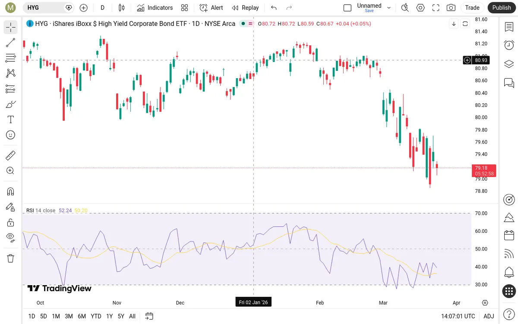Open the alerts panel clock icon
Image resolution: width=518 pixels, height=324 pixels.
click(509, 45)
